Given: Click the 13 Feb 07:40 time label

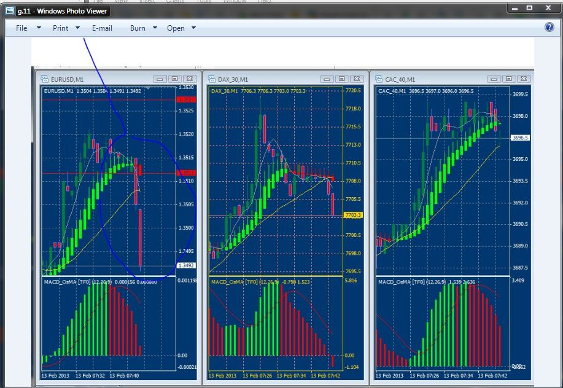Looking at the screenshot, I should 124,376.
